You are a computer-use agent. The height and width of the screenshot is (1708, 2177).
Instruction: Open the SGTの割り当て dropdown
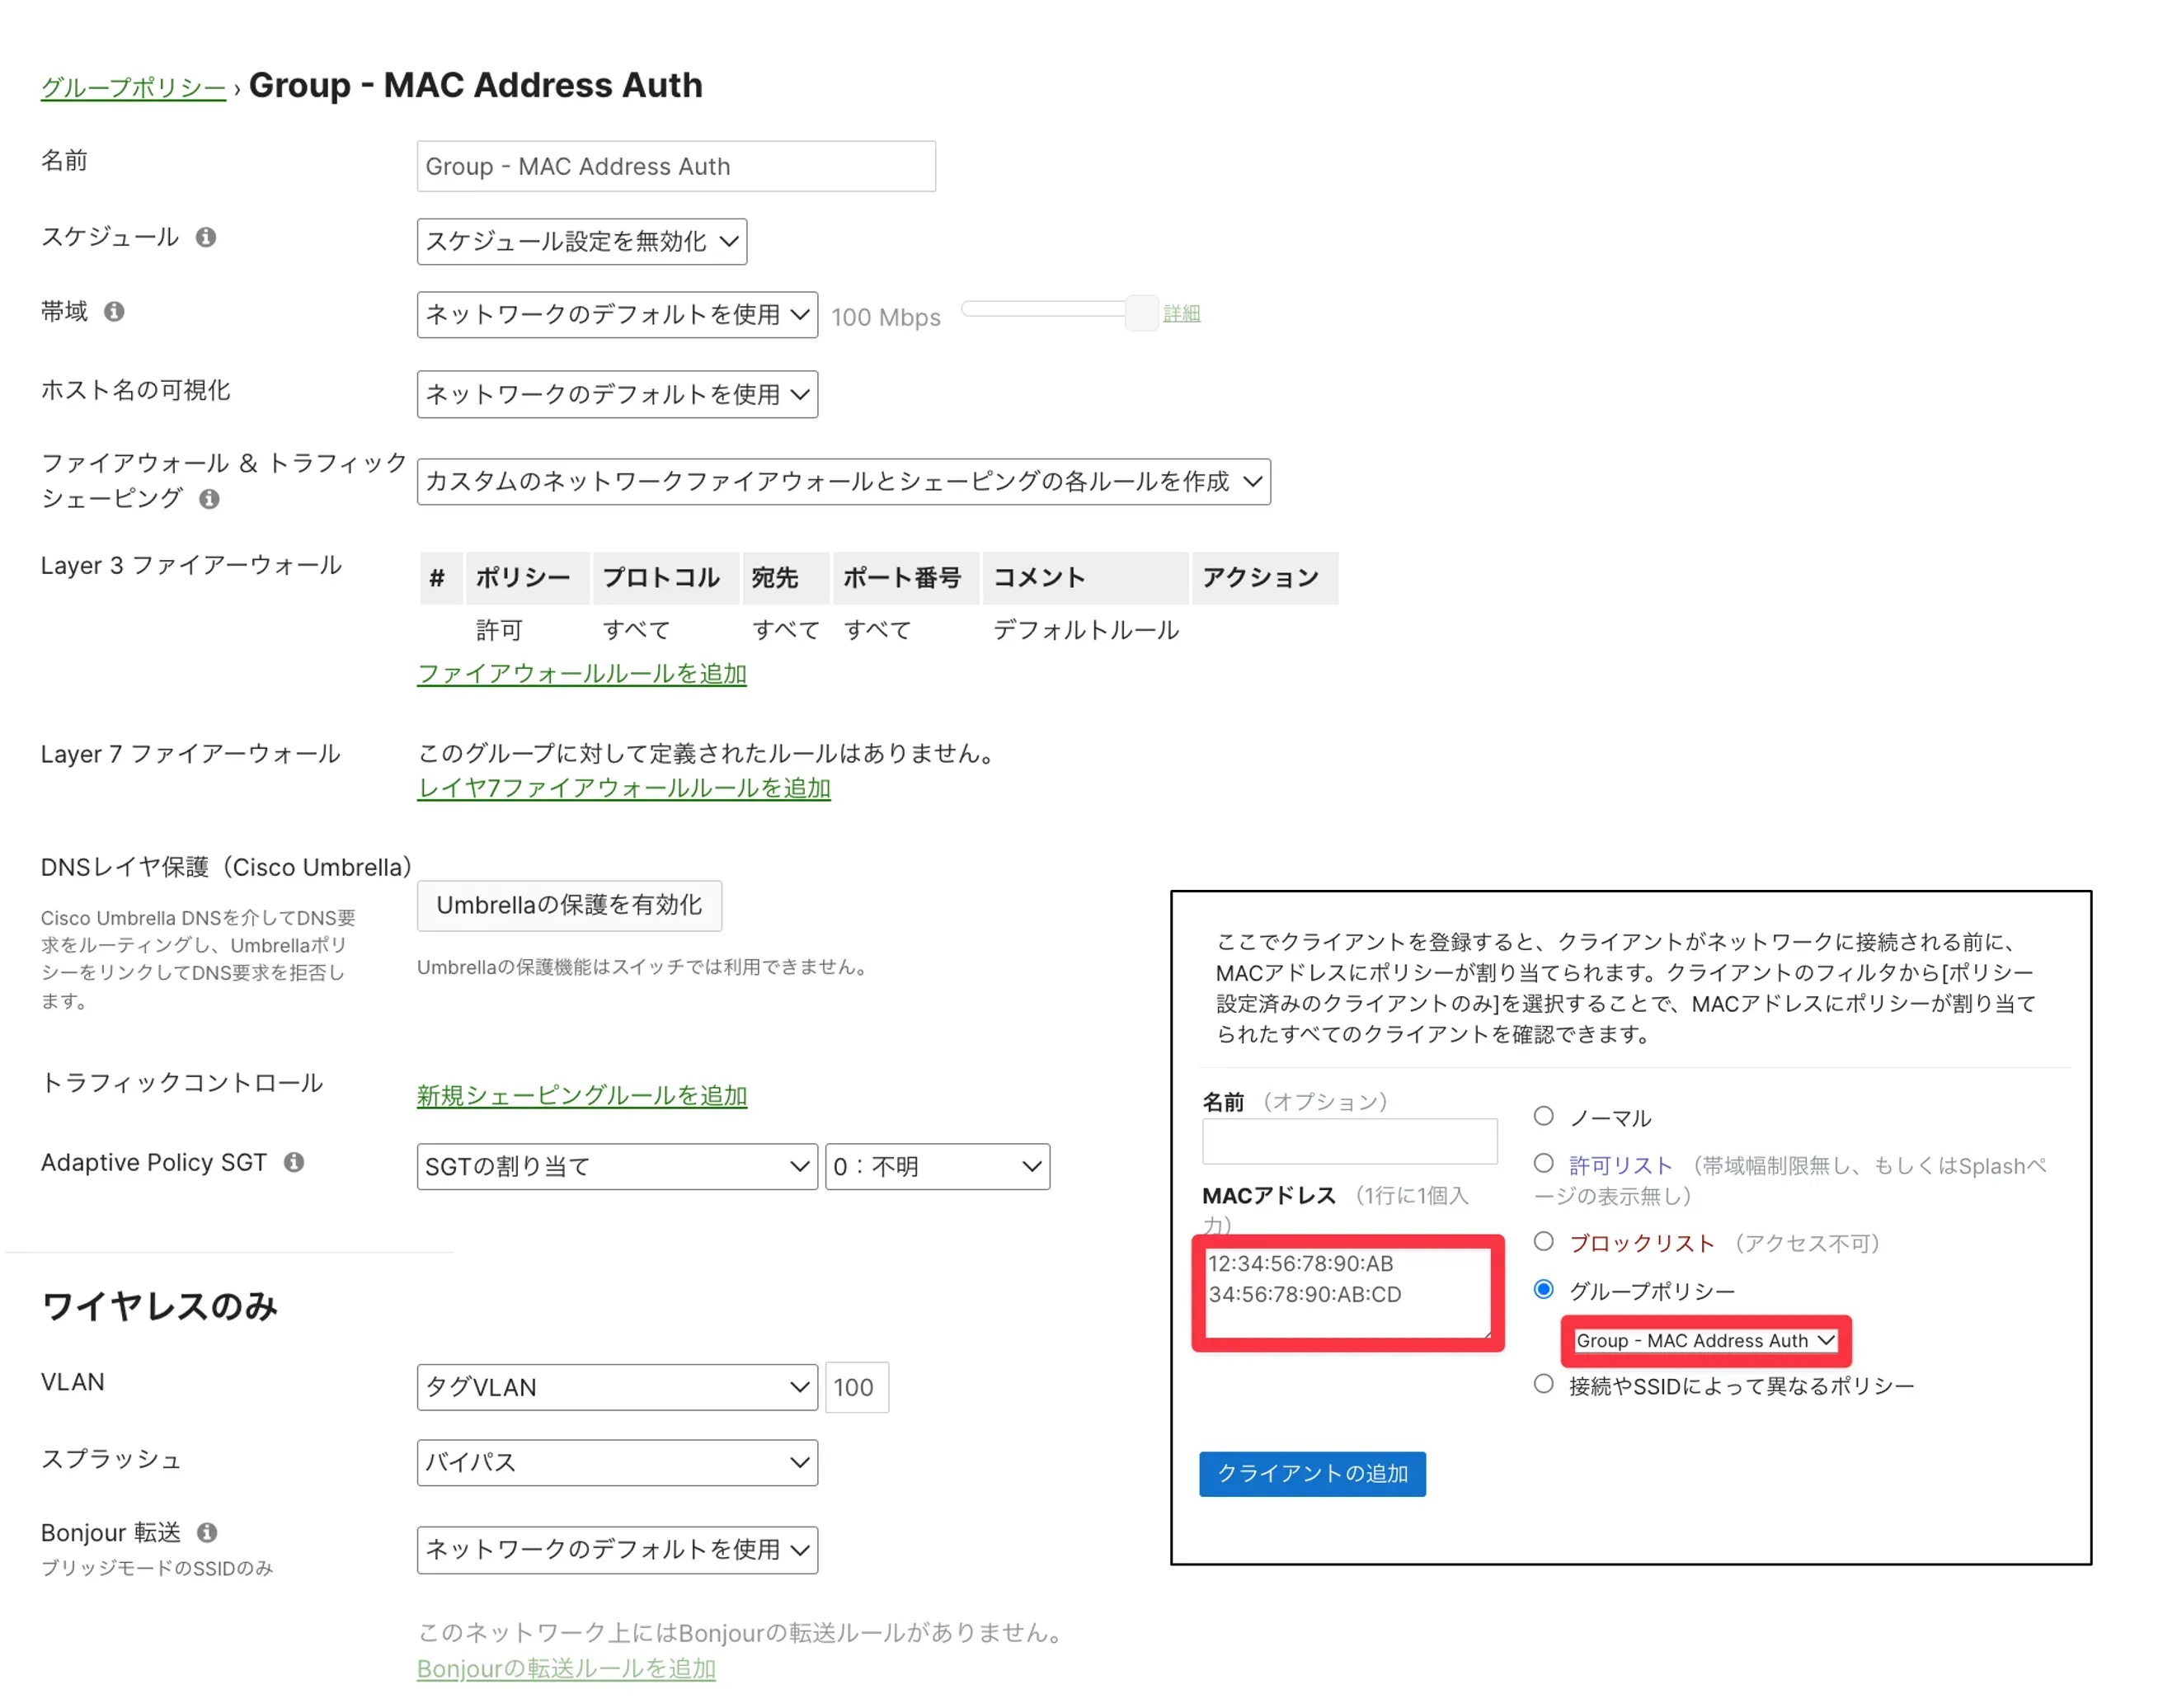[616, 1166]
